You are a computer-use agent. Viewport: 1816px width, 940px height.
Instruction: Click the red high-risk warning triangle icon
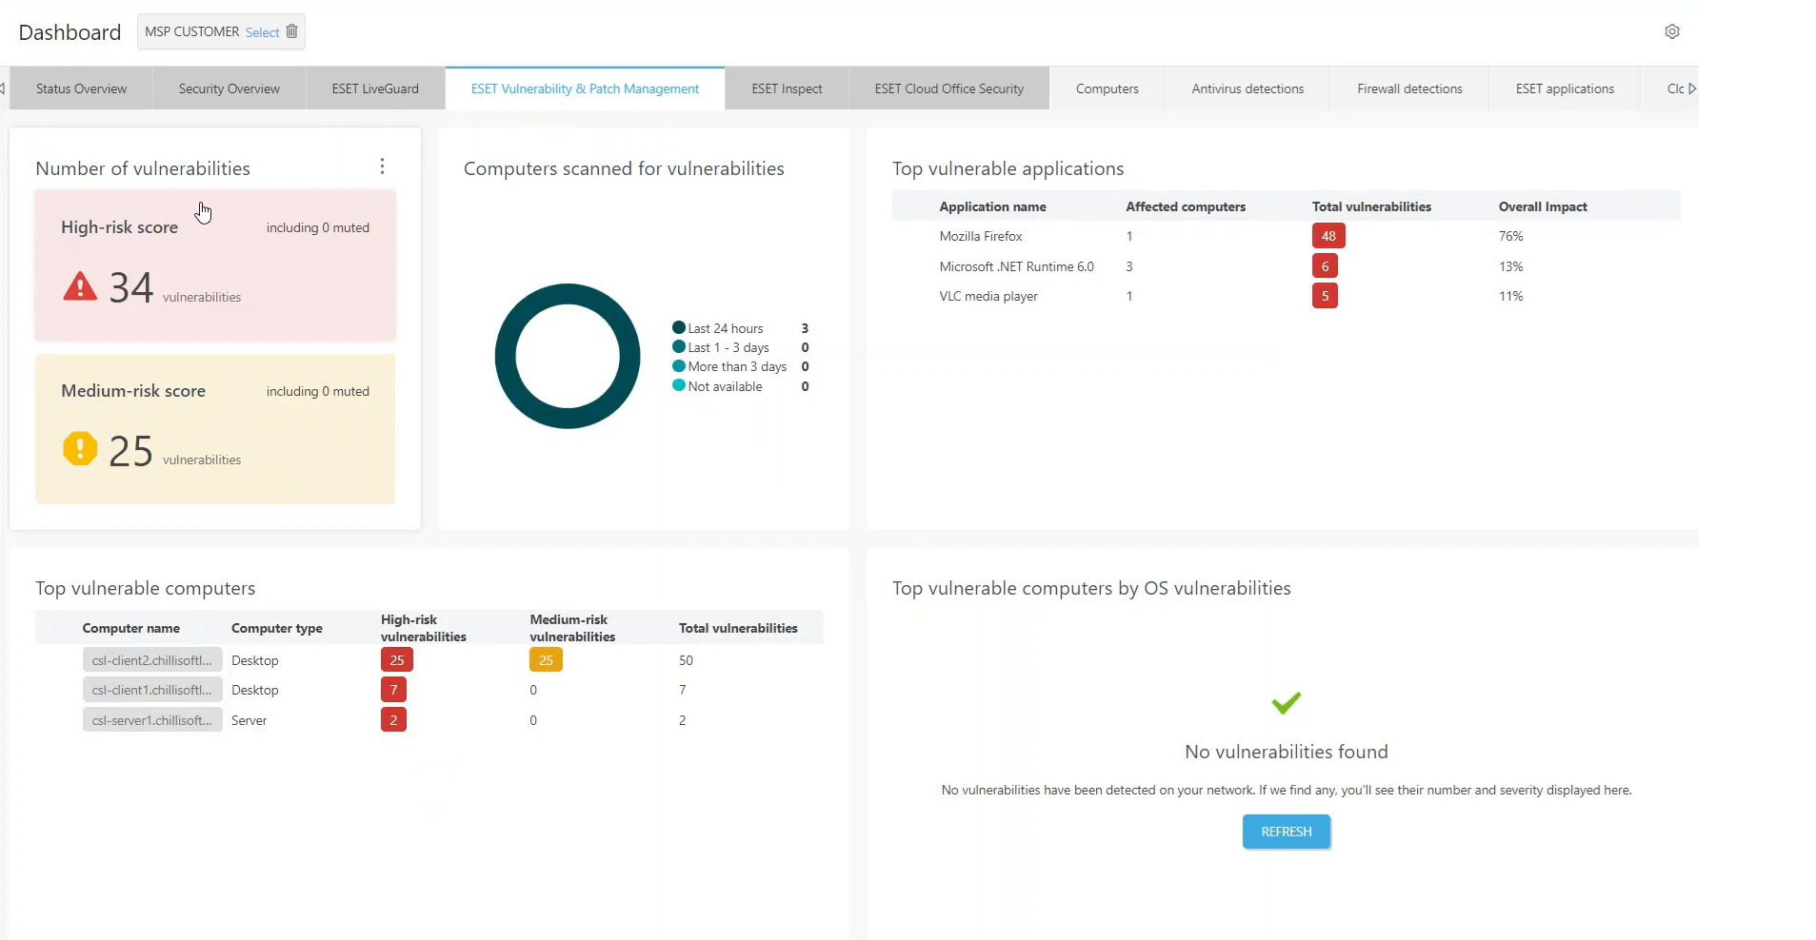coord(80,286)
